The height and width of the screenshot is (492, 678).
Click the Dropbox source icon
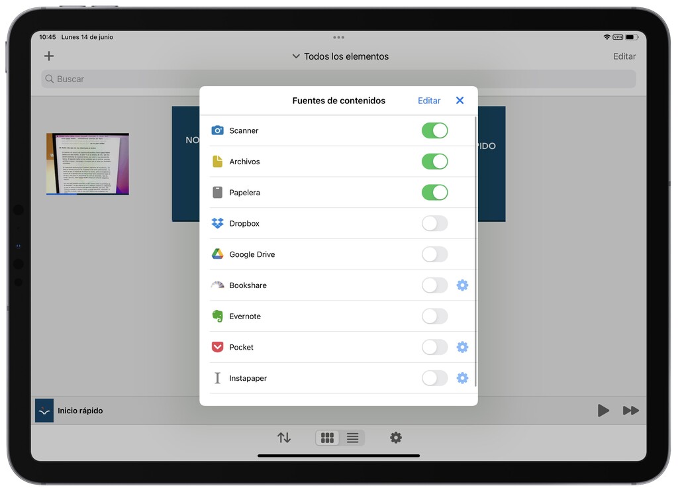click(217, 223)
